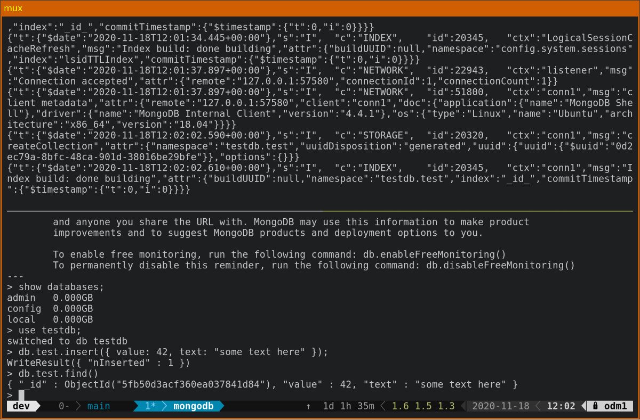
Task: Click the 'mux' window title
Action: click(x=13, y=8)
